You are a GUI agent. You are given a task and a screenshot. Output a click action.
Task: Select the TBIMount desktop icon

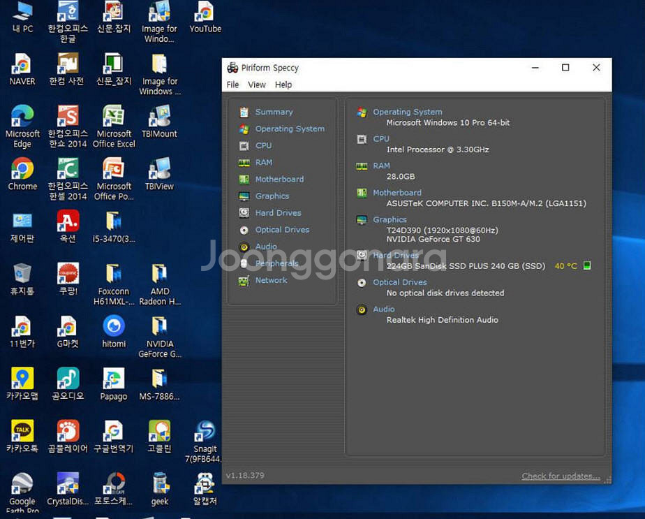click(x=159, y=122)
